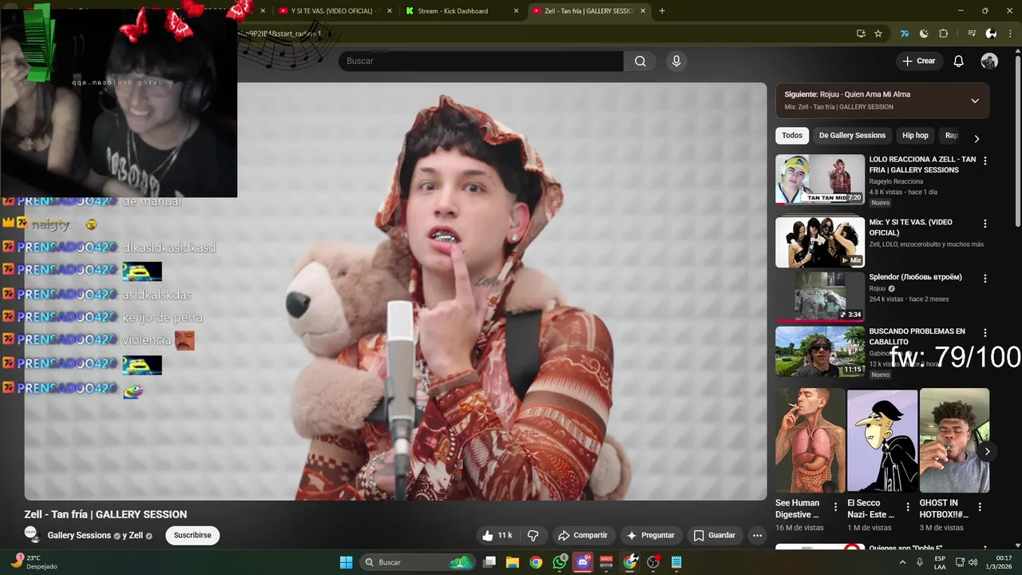Expand the Siguiente mix queue panel
This screenshot has width=1022, height=575.
click(975, 101)
